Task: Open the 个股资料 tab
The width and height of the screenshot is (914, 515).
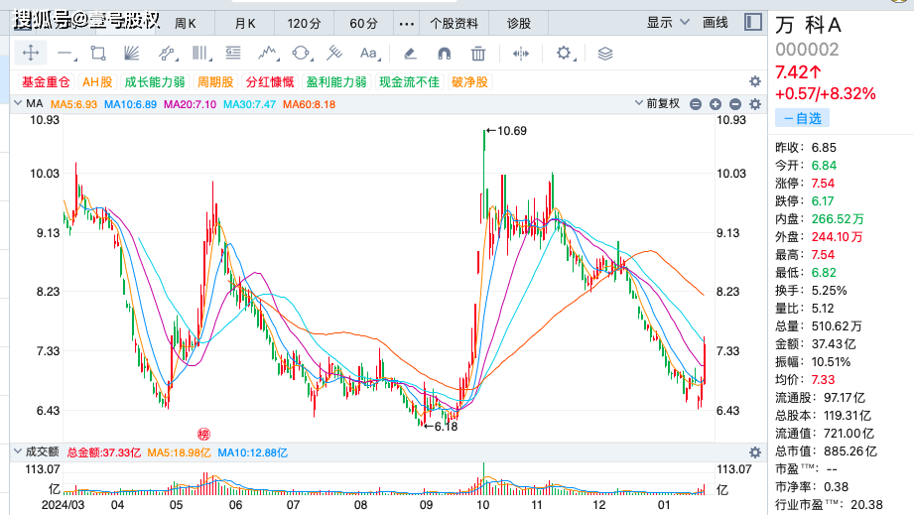Action: [x=454, y=24]
